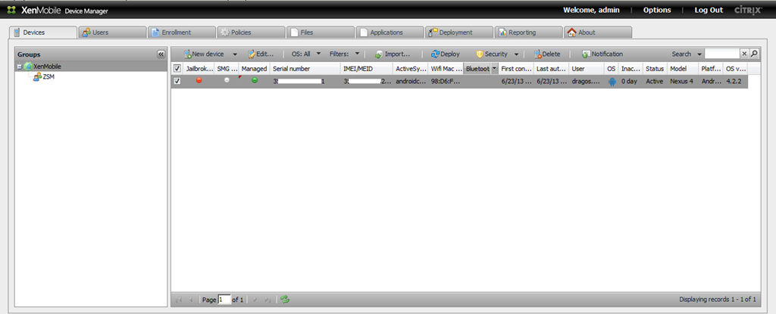This screenshot has height=314, width=776.
Task: Click the Import toolbar icon
Action: (378, 54)
